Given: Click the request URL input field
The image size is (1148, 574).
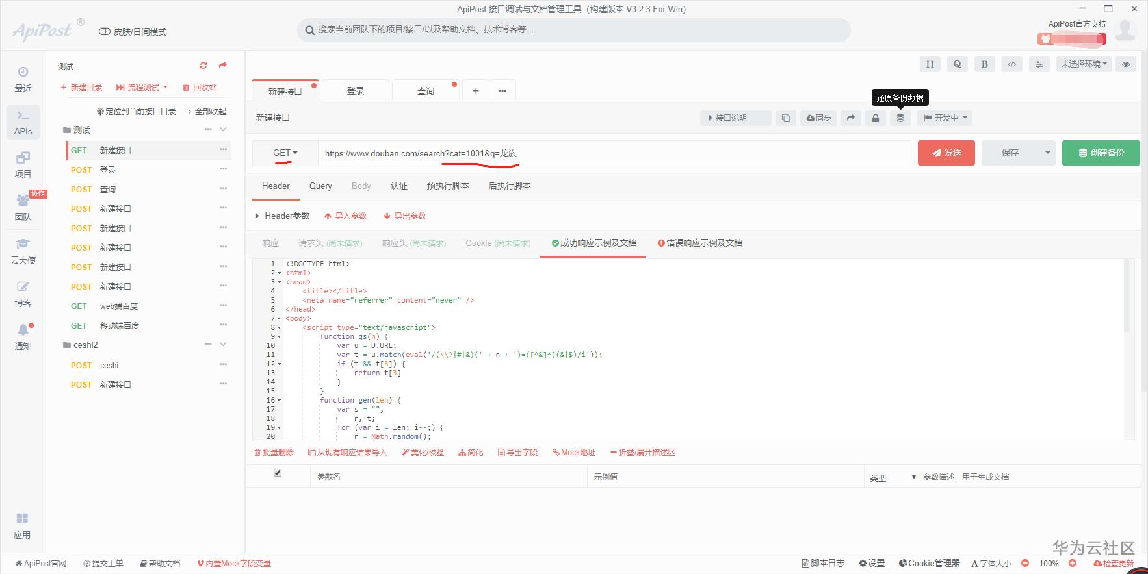Looking at the screenshot, I should point(614,153).
